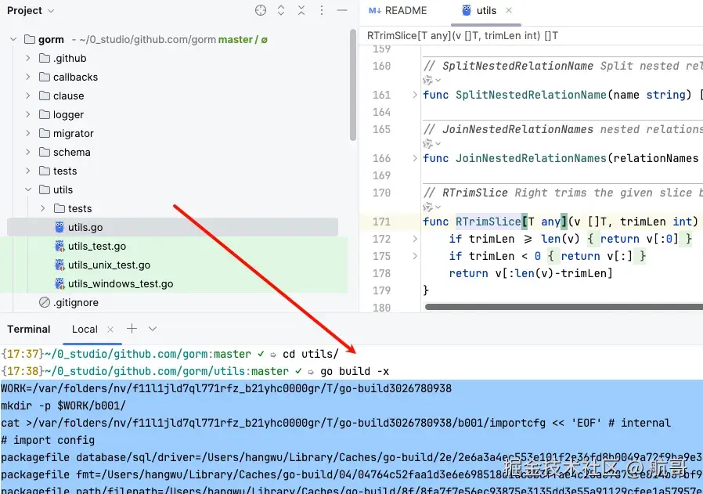Select the schema folder
The height and width of the screenshot is (494, 703).
[72, 153]
